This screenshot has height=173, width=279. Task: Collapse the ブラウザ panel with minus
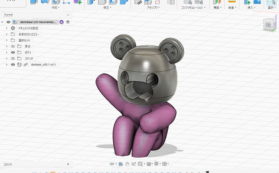pyautogui.click(x=68, y=15)
